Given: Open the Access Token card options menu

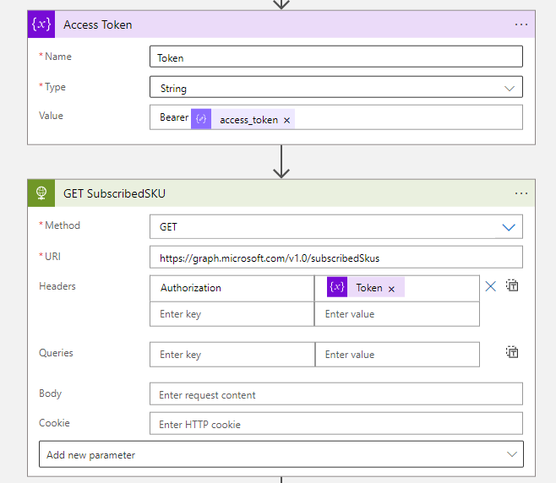Looking at the screenshot, I should [x=521, y=24].
